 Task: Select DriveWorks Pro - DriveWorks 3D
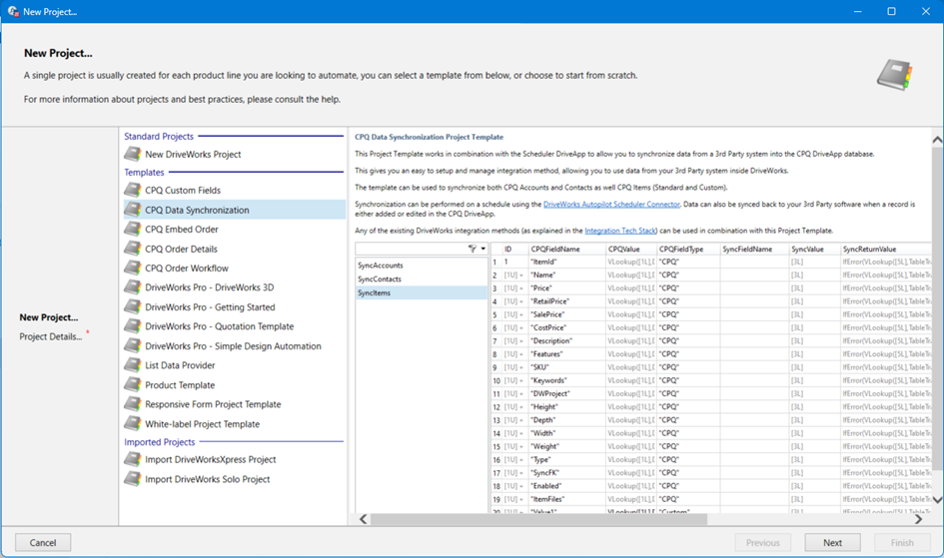(x=209, y=287)
